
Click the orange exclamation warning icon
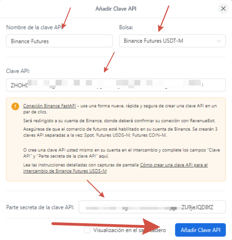15,107
